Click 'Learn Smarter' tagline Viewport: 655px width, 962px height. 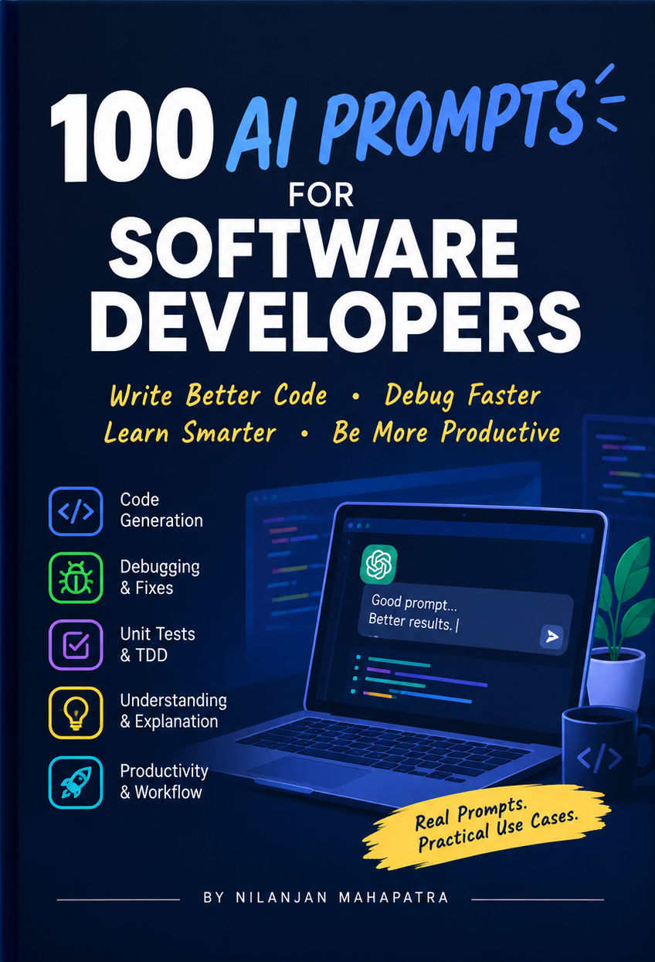point(190,432)
